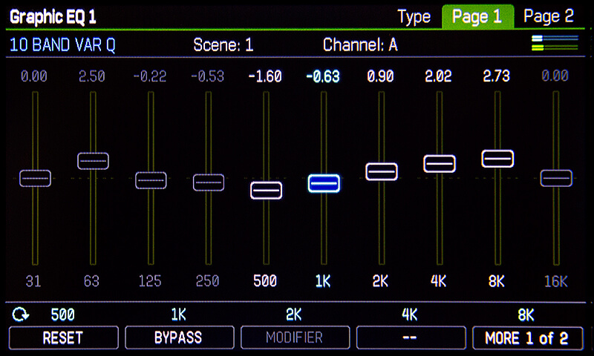Select the 63 Hz band slider handle

[x=93, y=161]
